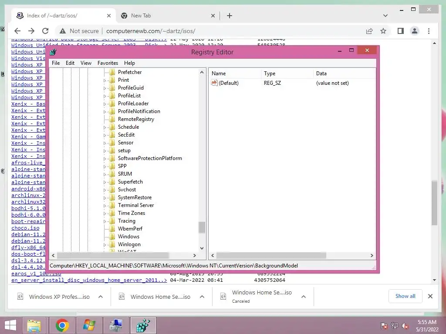
Task: Click the muted volume tray icon
Action: (405, 325)
